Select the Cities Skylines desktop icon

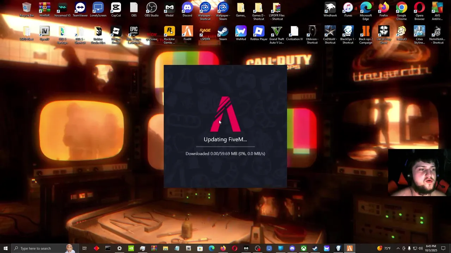(x=419, y=35)
